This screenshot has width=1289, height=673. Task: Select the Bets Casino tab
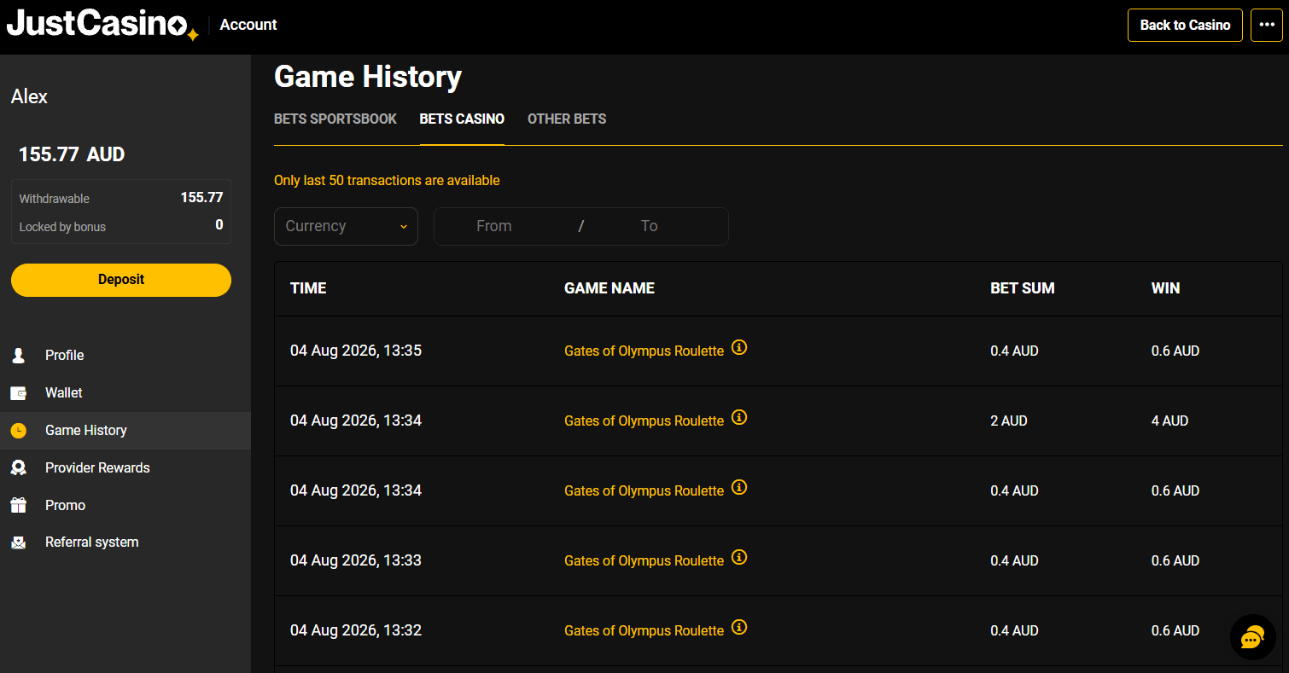(462, 119)
